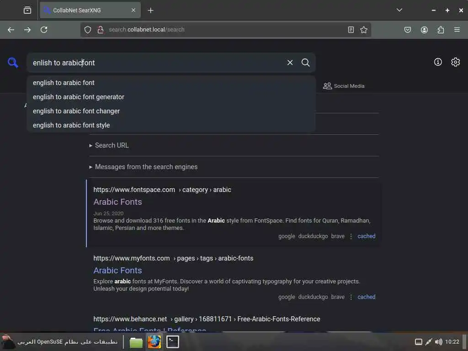The width and height of the screenshot is (468, 351).
Task: Open the file manager from the taskbar
Action: (136, 342)
